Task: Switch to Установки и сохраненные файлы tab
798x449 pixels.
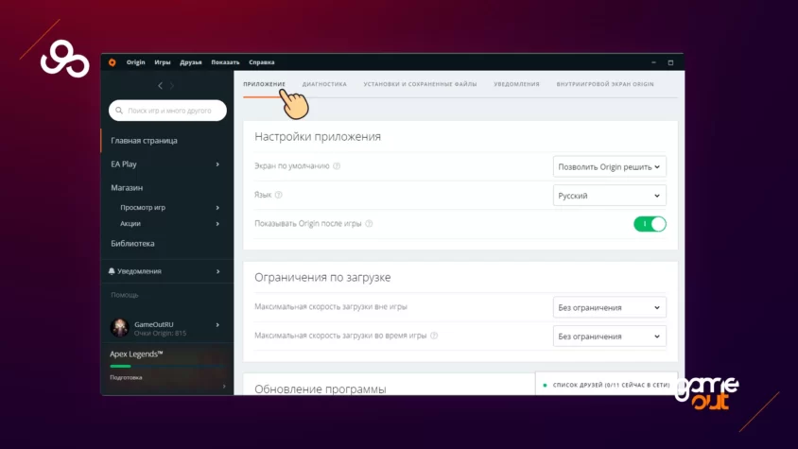Action: (x=420, y=84)
